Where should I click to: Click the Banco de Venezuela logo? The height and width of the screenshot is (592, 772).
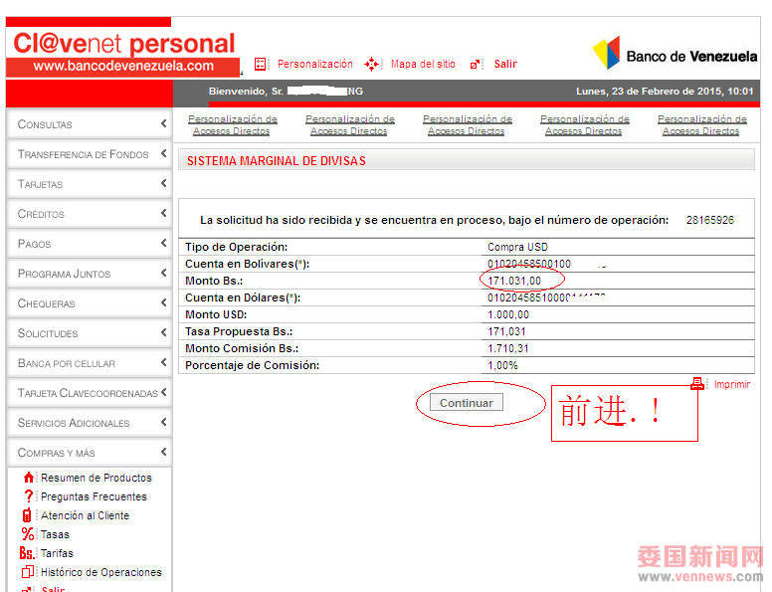pos(675,53)
